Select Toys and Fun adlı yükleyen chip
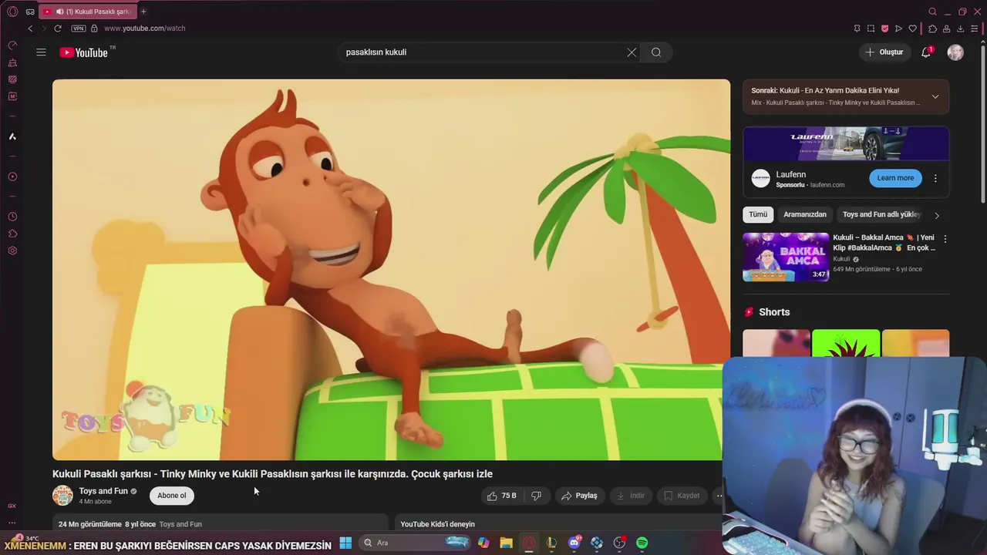This screenshot has height=555, width=987. click(x=881, y=215)
